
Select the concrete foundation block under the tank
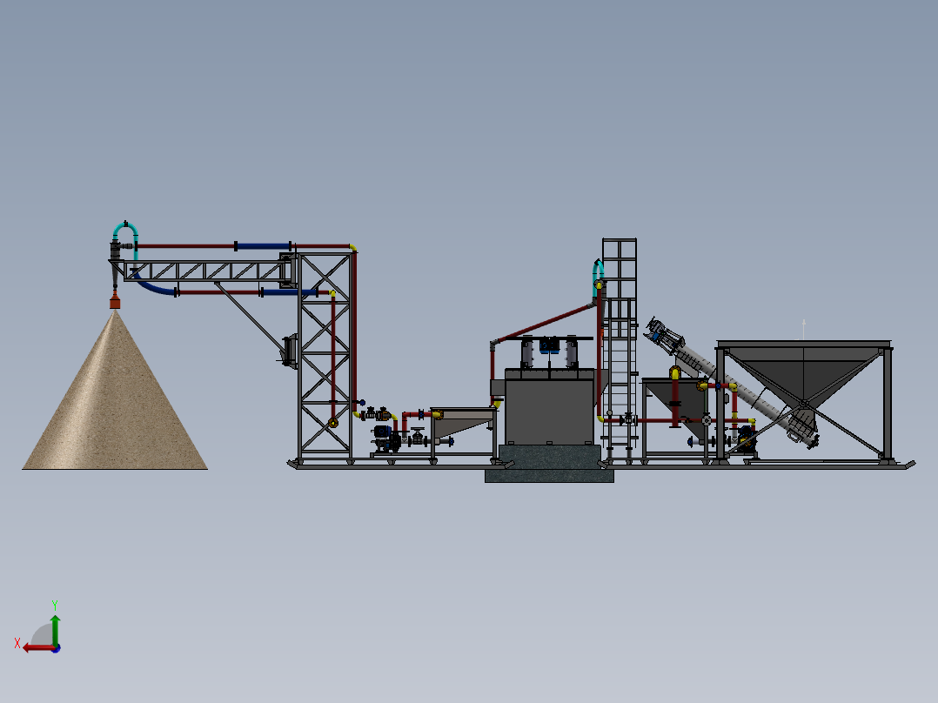point(549,464)
